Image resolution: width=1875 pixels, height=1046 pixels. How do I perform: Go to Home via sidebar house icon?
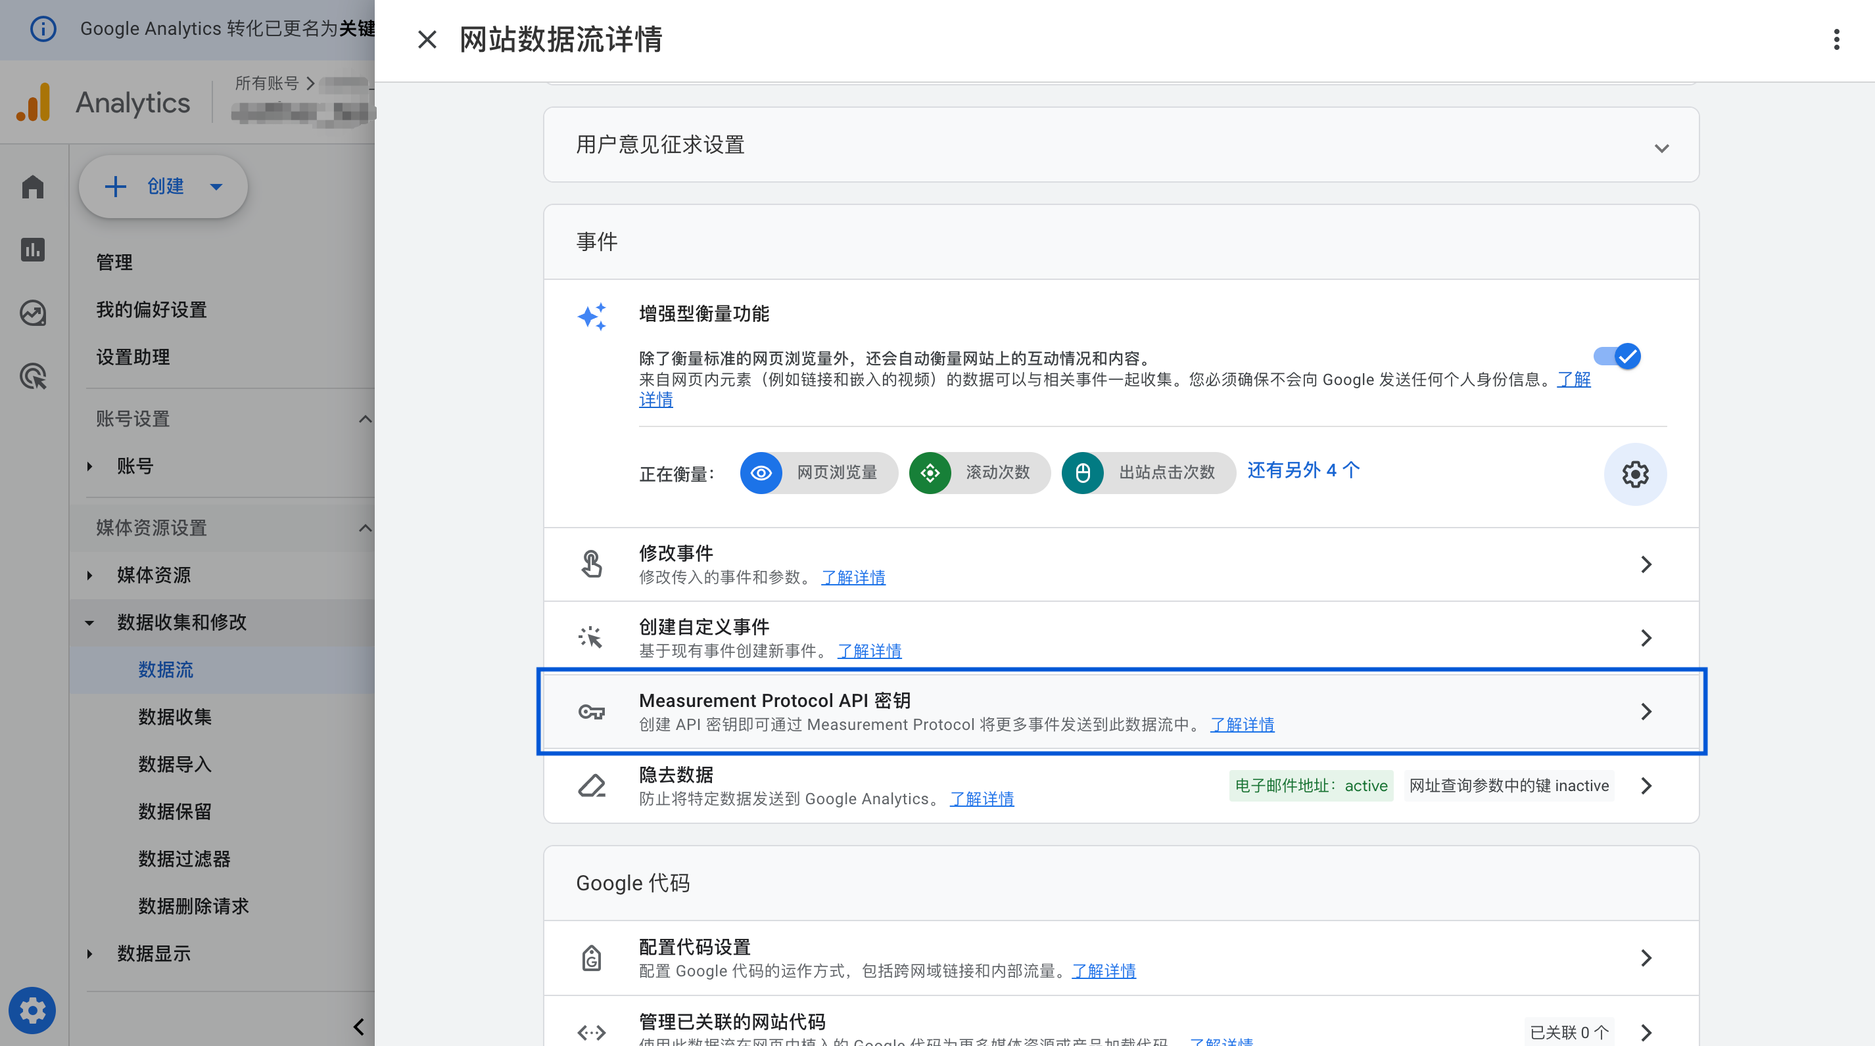(x=33, y=186)
